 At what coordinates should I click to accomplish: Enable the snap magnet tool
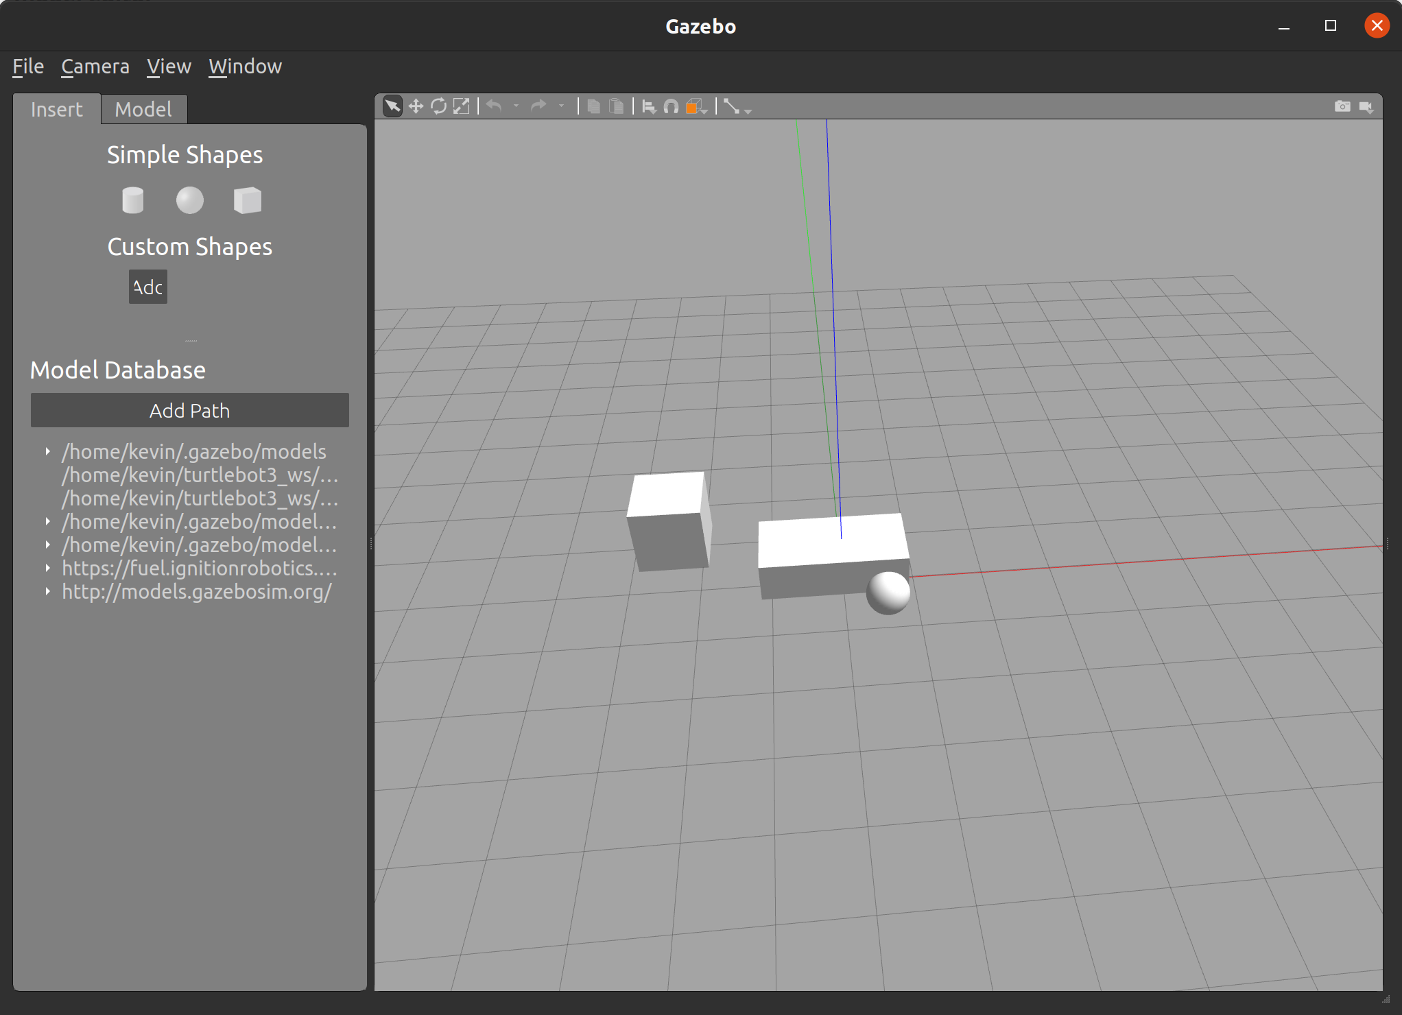point(672,107)
